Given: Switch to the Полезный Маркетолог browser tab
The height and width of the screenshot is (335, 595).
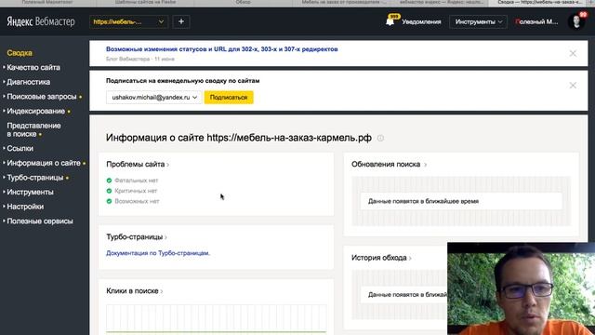Looking at the screenshot, I should (47, 3).
